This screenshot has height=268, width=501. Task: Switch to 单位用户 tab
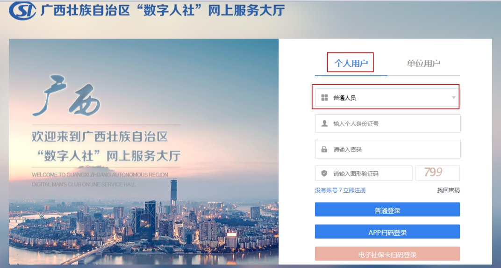(x=423, y=63)
